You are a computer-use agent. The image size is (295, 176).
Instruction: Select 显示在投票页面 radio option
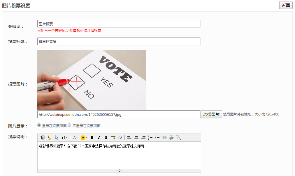pos(39,125)
